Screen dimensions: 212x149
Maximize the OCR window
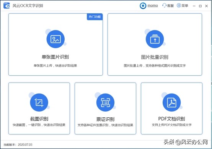[x=201, y=6]
